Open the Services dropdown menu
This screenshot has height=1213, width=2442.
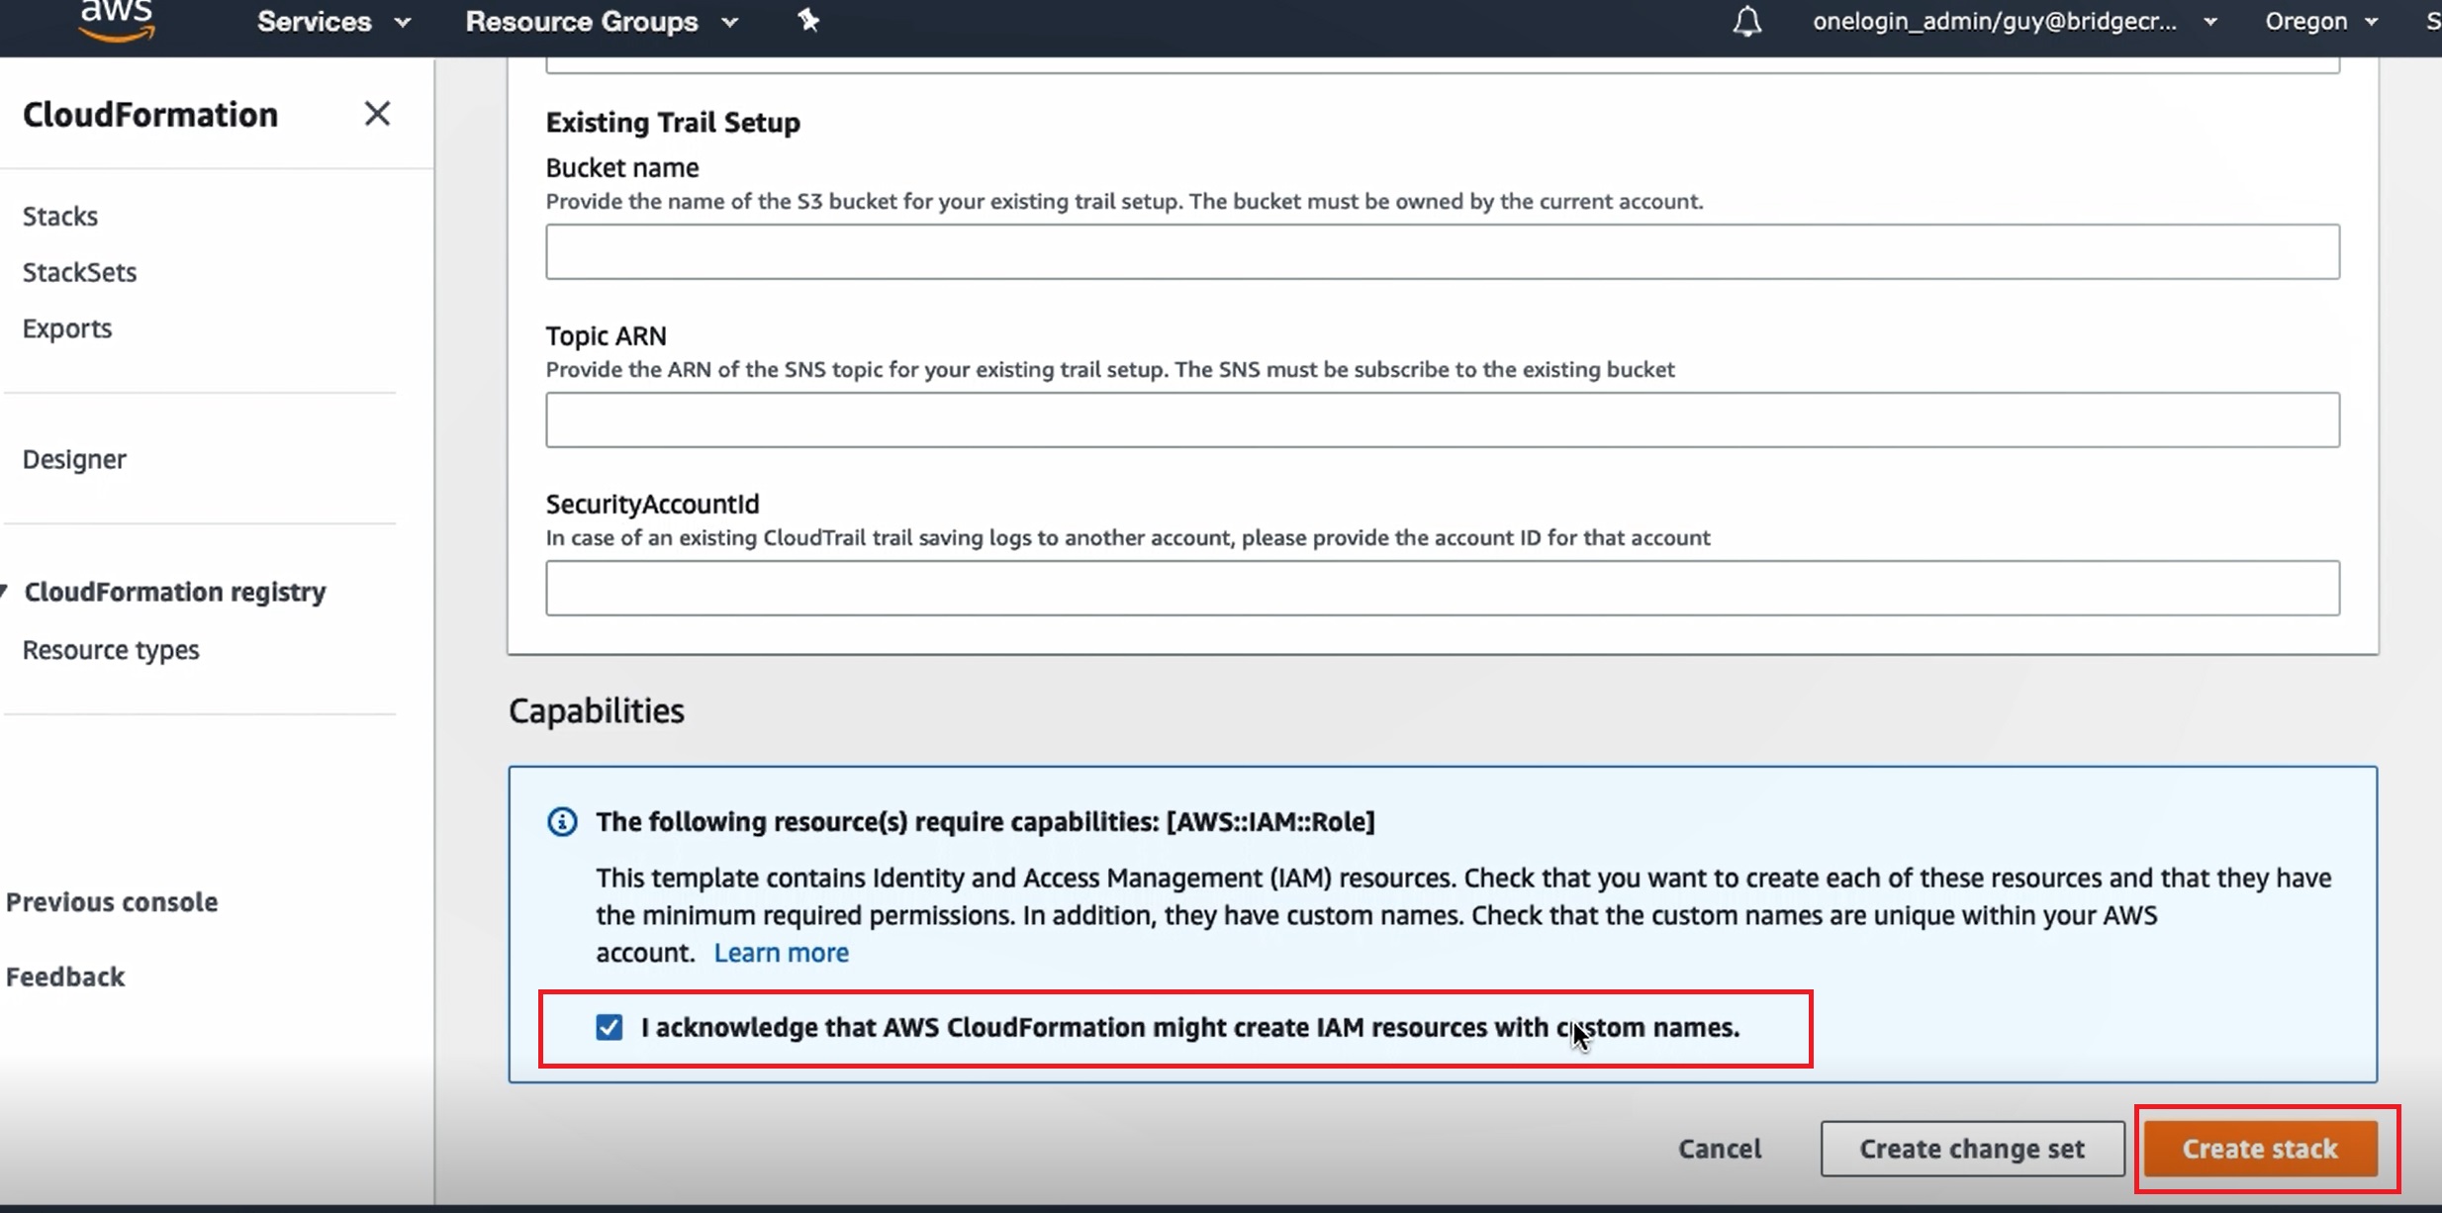coord(333,22)
